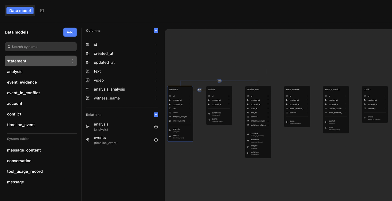Open statement_state options in timeline_event diagram card
This screenshot has width=392, height=201.
pos(268,125)
